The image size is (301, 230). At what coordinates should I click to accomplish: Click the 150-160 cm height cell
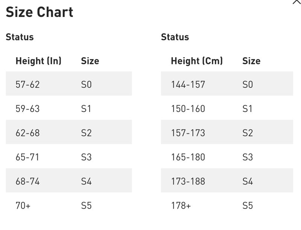tap(188, 109)
